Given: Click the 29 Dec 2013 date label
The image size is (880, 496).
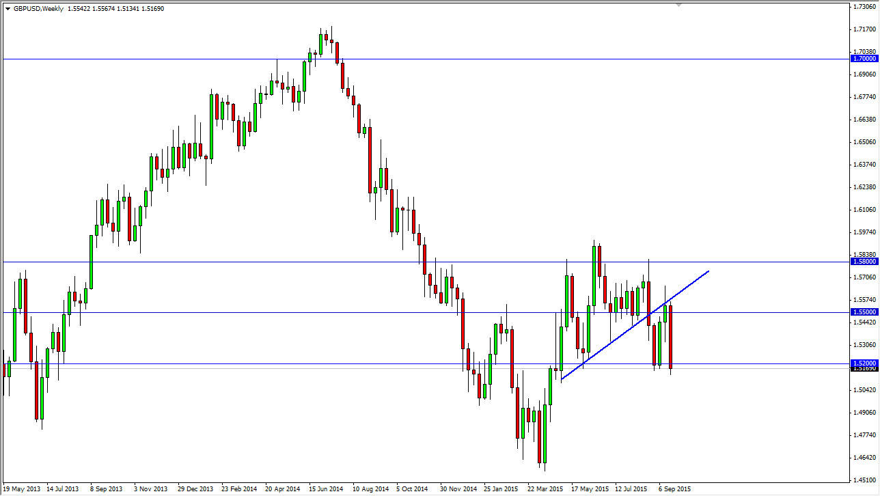Looking at the screenshot, I should click(x=195, y=489).
